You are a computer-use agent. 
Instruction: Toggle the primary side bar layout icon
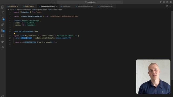[x=161, y=2]
